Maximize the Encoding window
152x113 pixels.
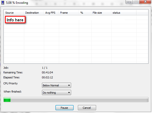click(x=136, y=2)
